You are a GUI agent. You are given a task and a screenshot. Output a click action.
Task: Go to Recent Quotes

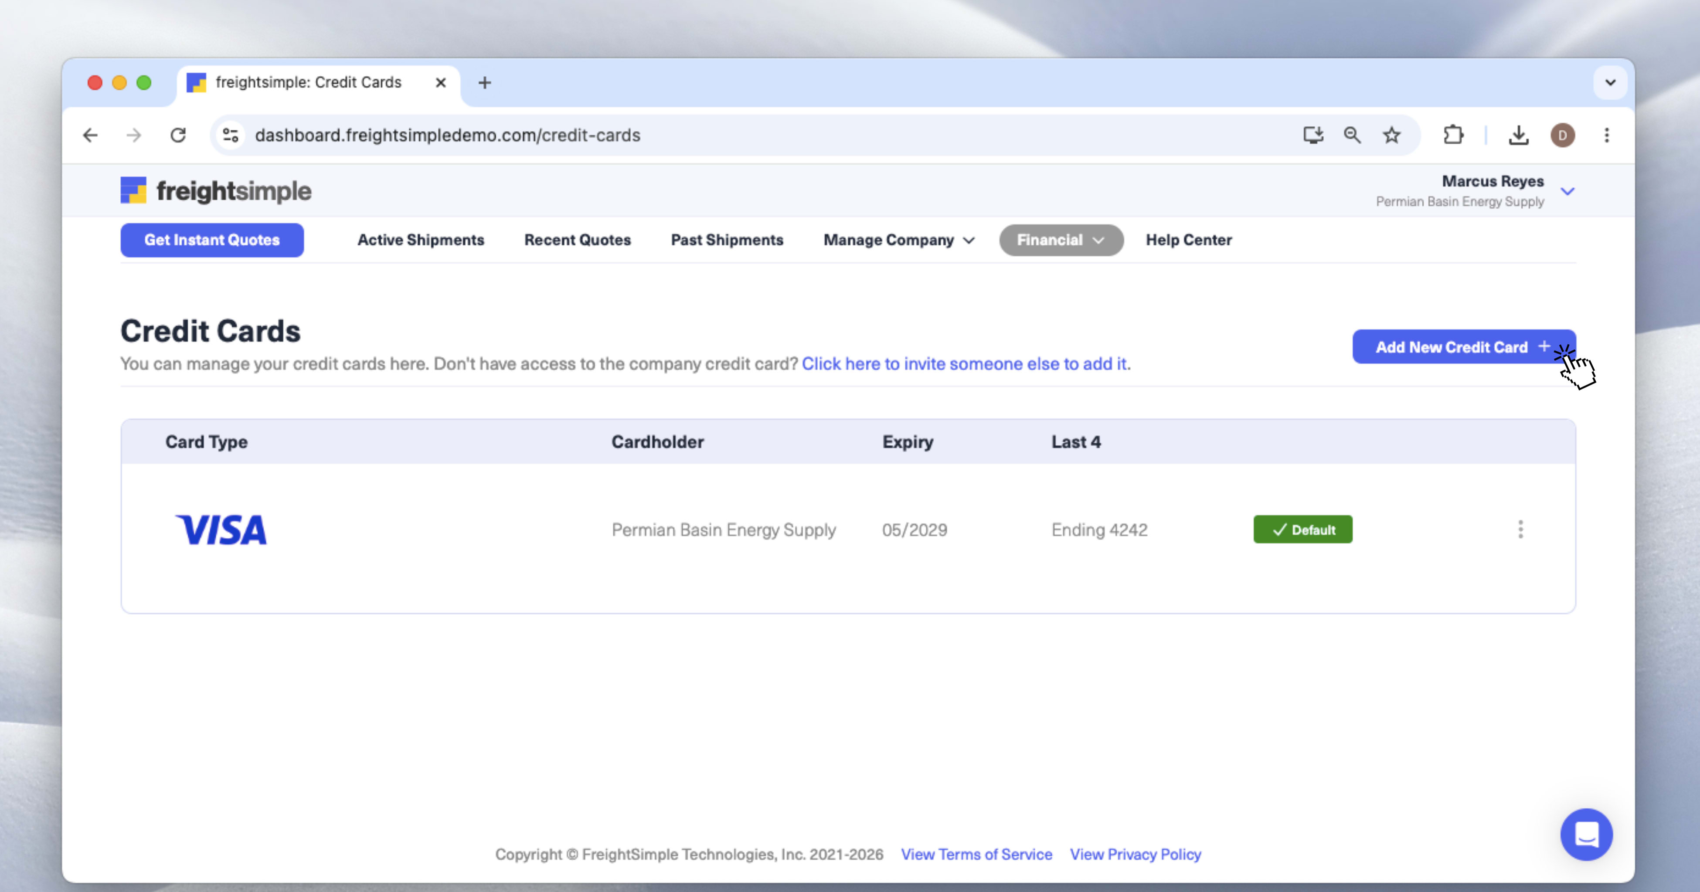tap(578, 240)
